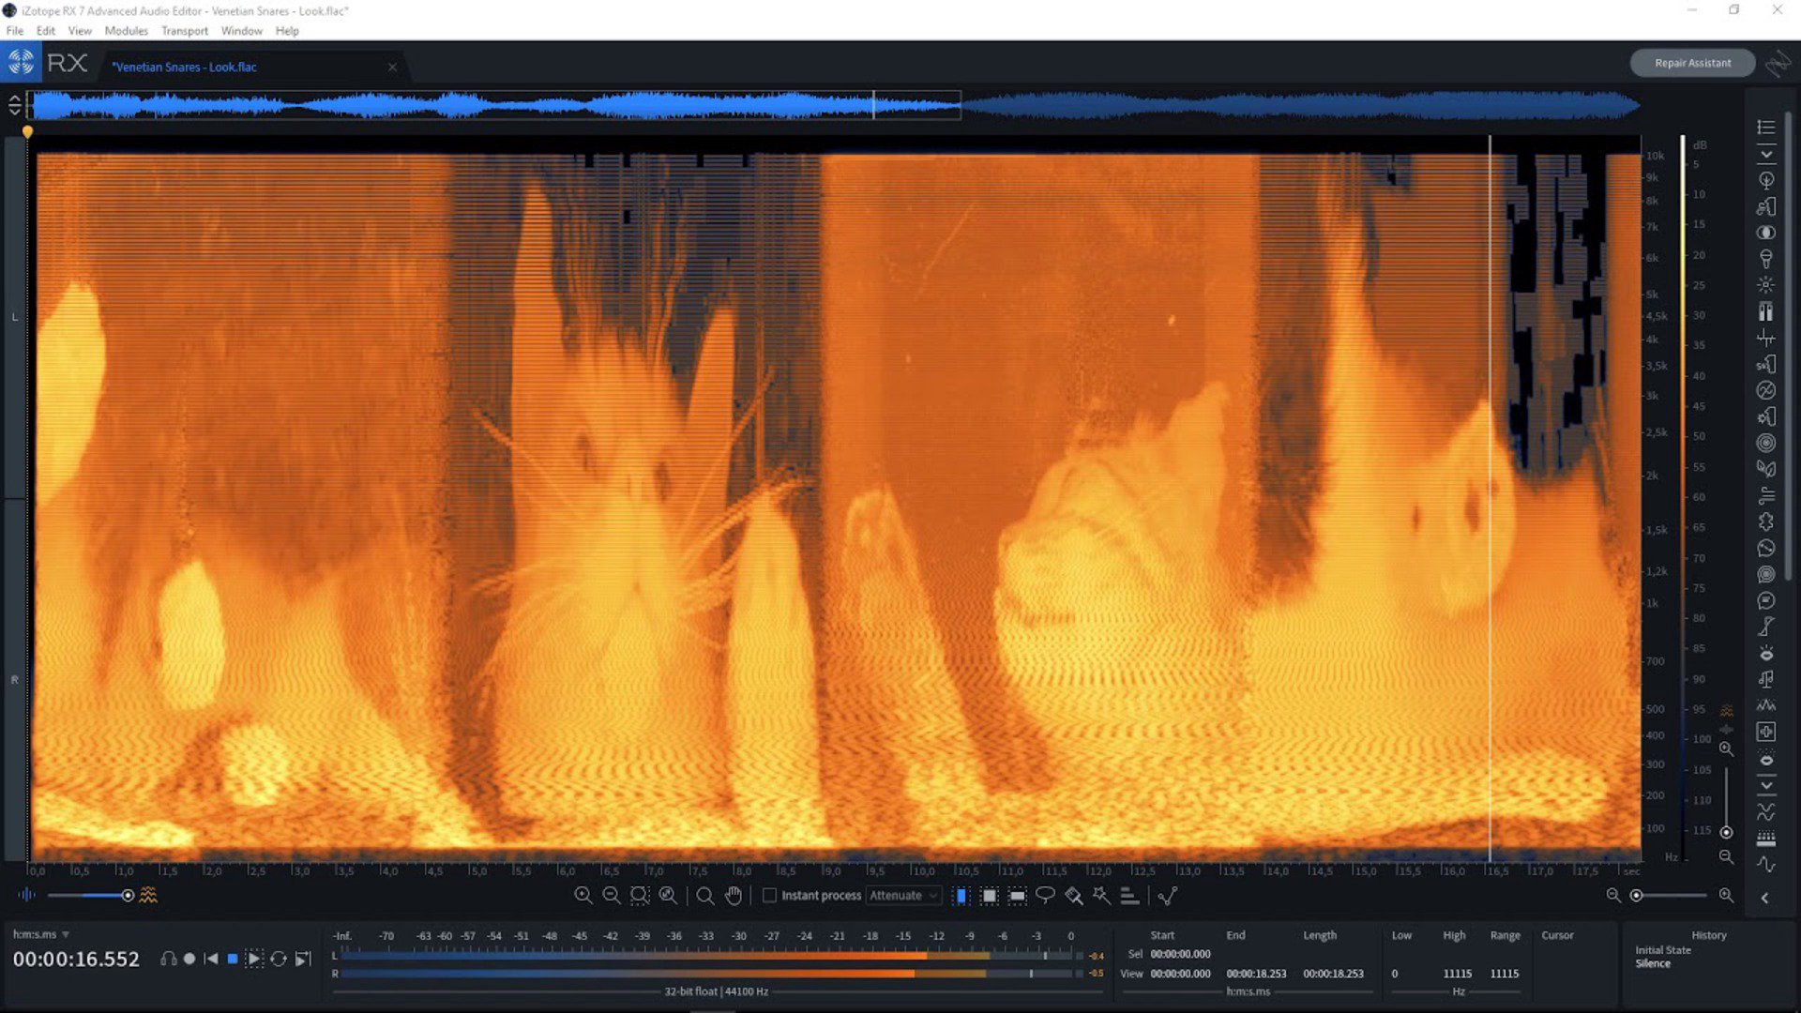1801x1013 pixels.
Task: Select the frequency selection tool
Action: click(1017, 896)
